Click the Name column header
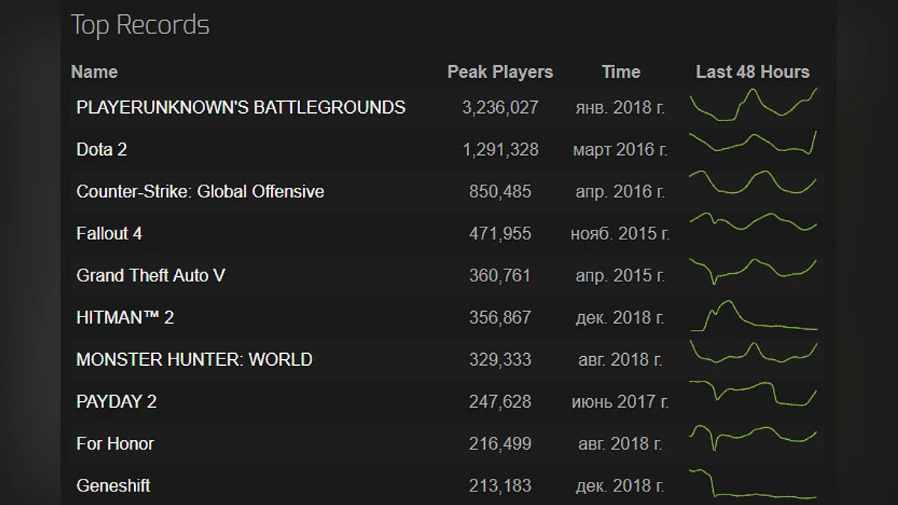 point(94,72)
